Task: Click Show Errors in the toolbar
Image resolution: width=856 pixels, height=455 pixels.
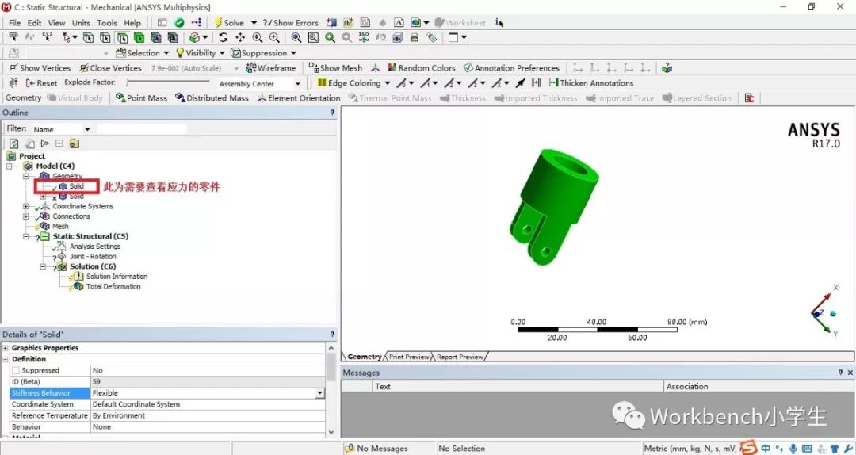Action: pyautogui.click(x=290, y=23)
